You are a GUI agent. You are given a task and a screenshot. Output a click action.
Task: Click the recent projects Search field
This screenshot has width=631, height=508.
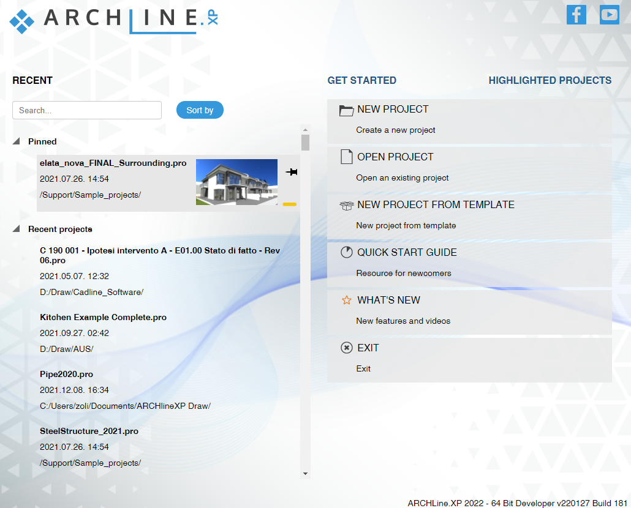coord(87,110)
